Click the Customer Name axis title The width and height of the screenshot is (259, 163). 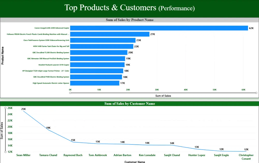pyautogui.click(x=135, y=161)
